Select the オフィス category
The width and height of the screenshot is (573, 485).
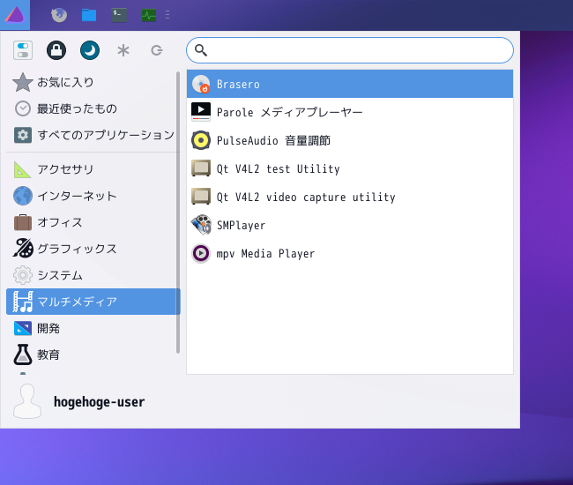[x=93, y=222]
